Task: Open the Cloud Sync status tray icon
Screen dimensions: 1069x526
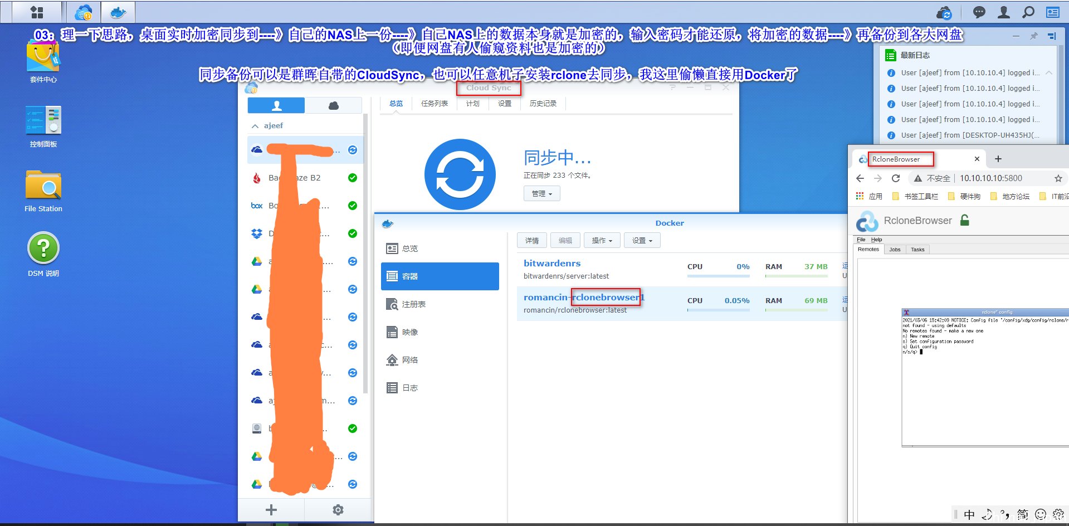Action: (944, 12)
